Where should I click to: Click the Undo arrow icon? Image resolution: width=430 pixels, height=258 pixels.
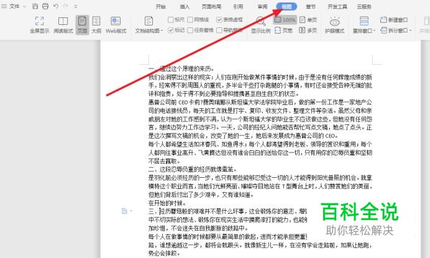[x=56, y=6]
